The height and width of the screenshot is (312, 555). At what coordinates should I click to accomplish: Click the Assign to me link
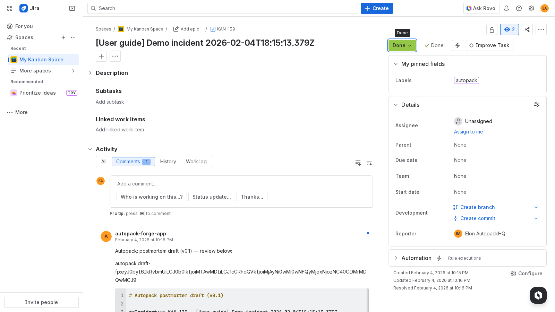coord(468,132)
